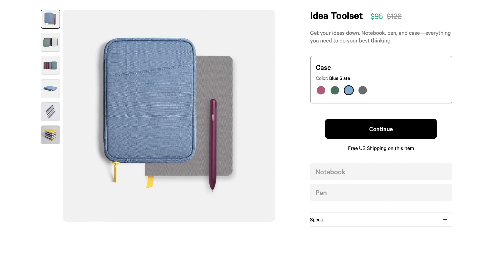Expand the Notebook options section
Viewport: 496px width, 254px height.
381,172
